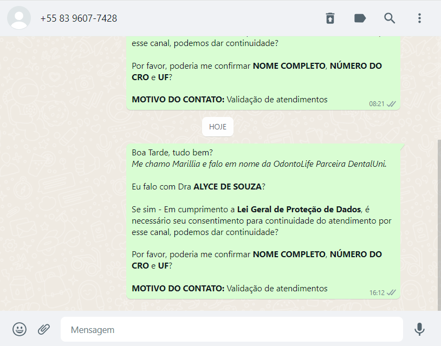Open the label tag icon in header

[x=360, y=18]
